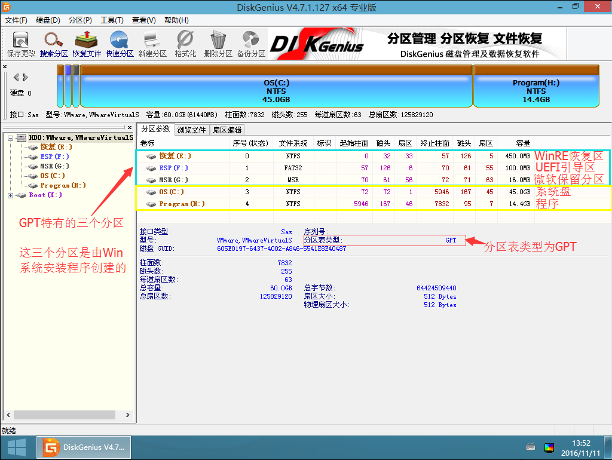This screenshot has height=460, width=612.
Task: Open Search Partitions (搜索分区) tool
Action: click(54, 44)
